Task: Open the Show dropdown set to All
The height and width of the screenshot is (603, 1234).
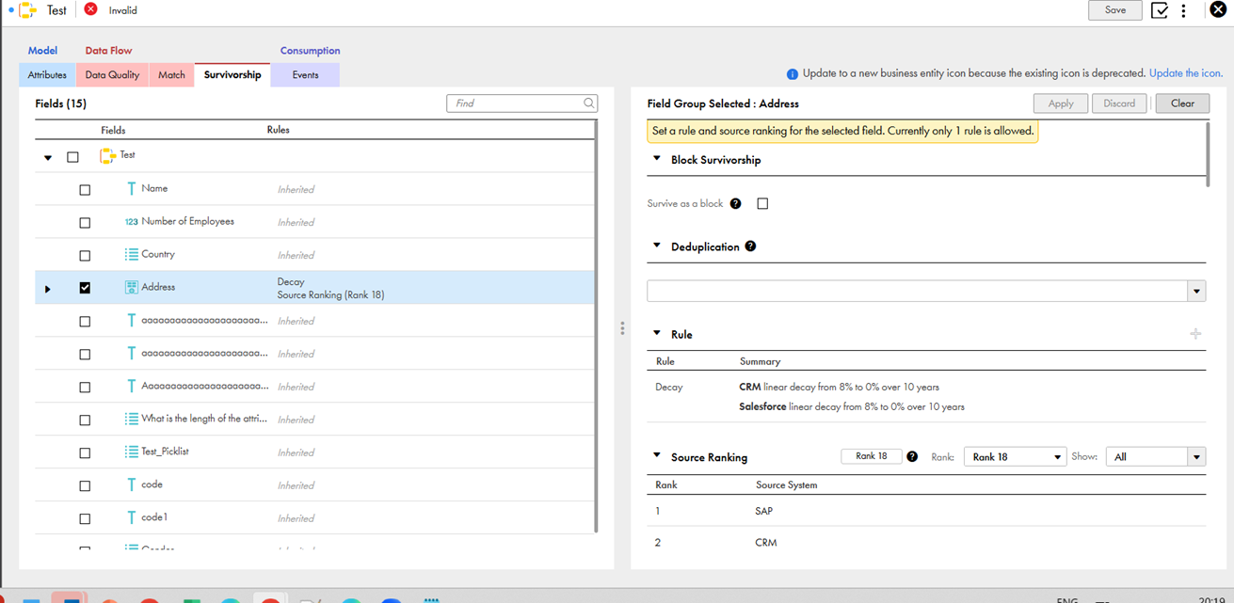Action: tap(1155, 457)
